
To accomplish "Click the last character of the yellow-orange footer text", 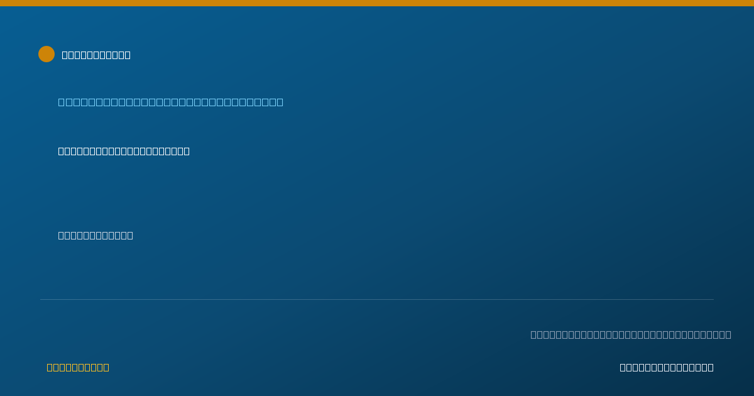I will coord(106,367).
